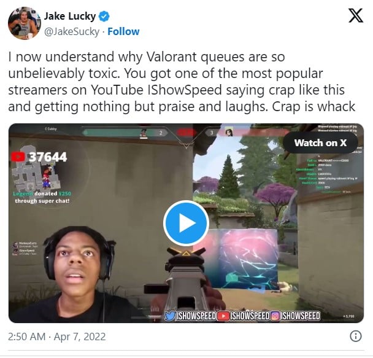
Task: Click the super chat donation notice
Action: 42,197
